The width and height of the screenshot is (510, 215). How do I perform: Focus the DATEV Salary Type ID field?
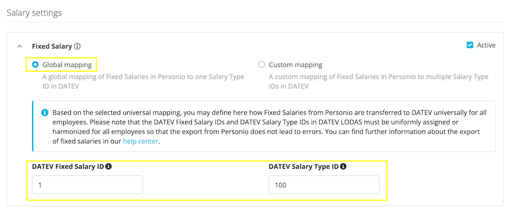coord(324,185)
